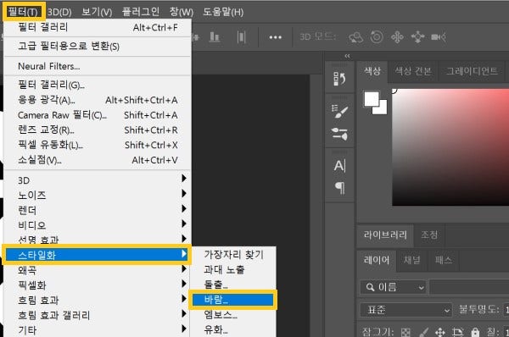Viewport: 509px width, 337px height.
Task: Select the 3D camera zoom icon
Action: coord(439,37)
